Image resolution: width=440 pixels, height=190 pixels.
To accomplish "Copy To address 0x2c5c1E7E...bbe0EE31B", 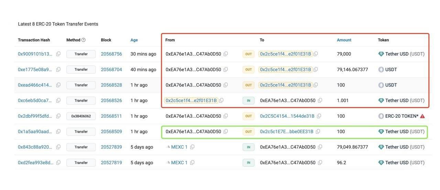I will point(318,132).
